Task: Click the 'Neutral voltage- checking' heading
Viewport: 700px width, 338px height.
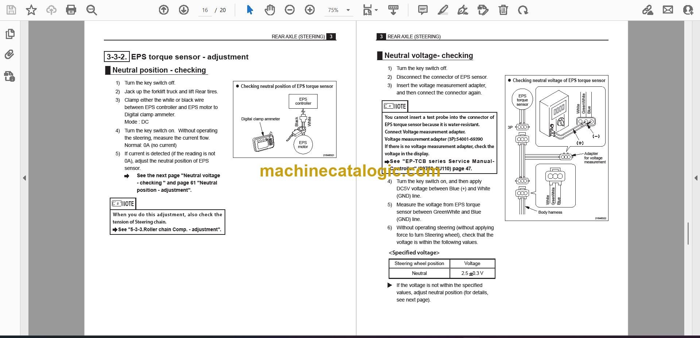Action: click(428, 55)
